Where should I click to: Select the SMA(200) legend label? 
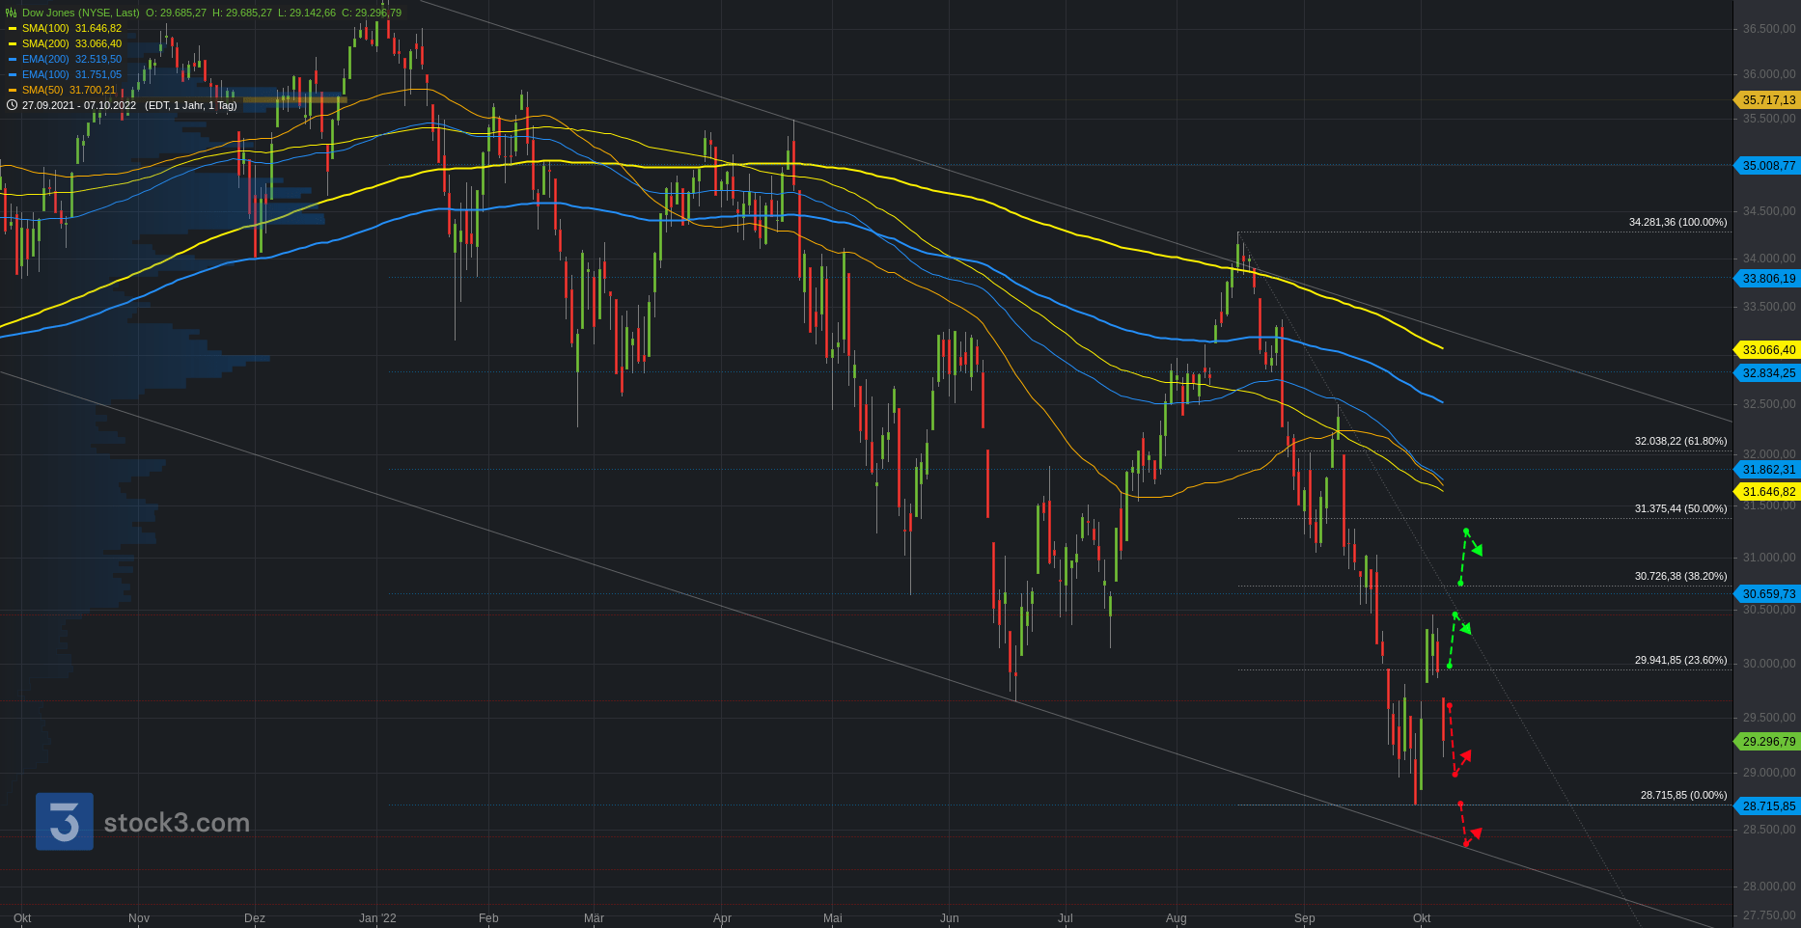(45, 43)
